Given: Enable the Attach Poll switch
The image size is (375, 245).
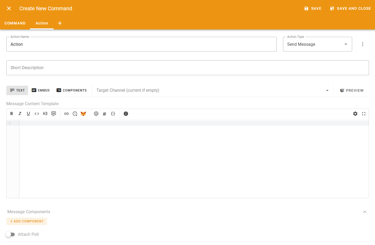Looking at the screenshot, I should point(11,234).
